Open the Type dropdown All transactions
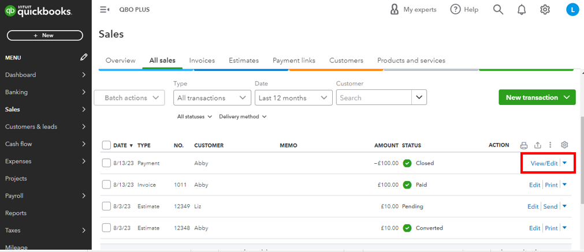The height and width of the screenshot is (252, 584). coord(212,98)
